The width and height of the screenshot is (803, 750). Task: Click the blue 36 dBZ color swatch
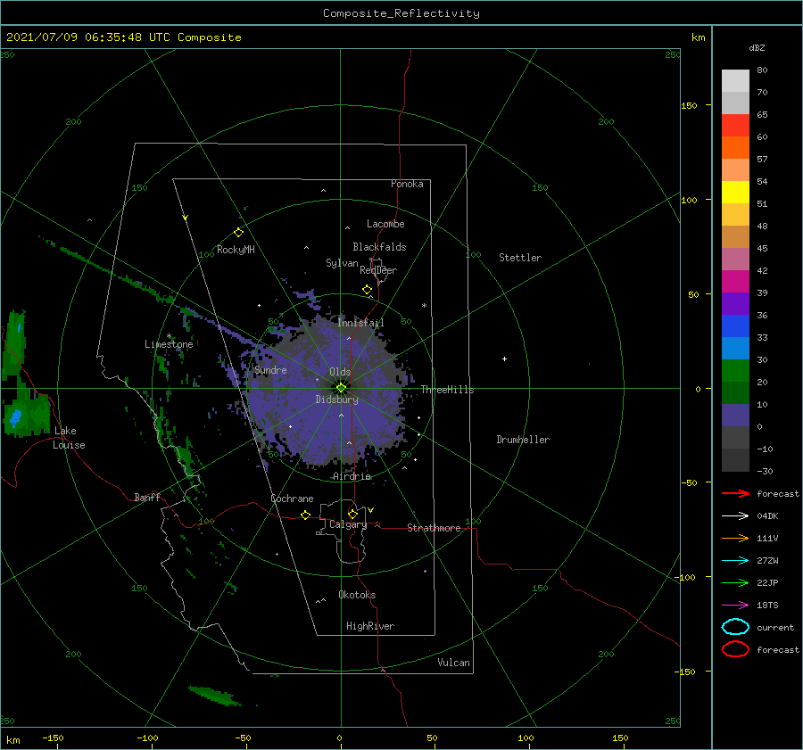(x=735, y=326)
